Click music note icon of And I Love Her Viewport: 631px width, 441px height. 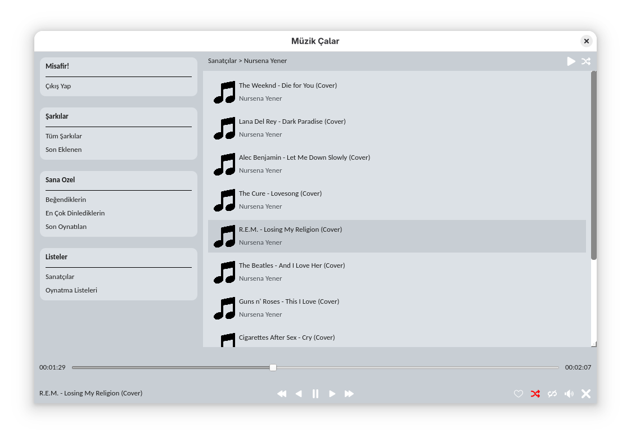[x=224, y=272]
